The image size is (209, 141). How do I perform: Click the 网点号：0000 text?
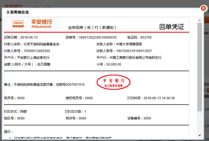click(x=76, y=118)
